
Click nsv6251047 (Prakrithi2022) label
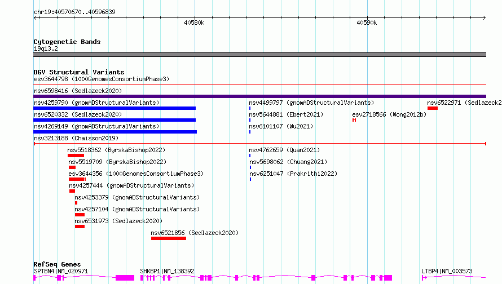point(293,174)
